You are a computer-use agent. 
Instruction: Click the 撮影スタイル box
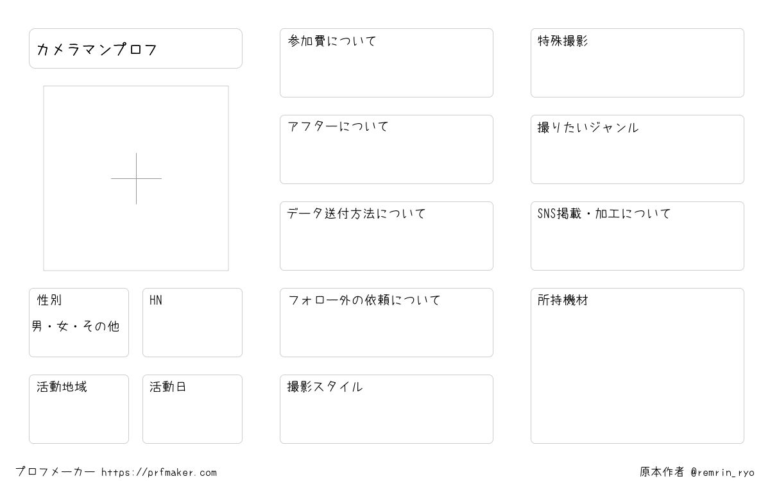point(386,409)
